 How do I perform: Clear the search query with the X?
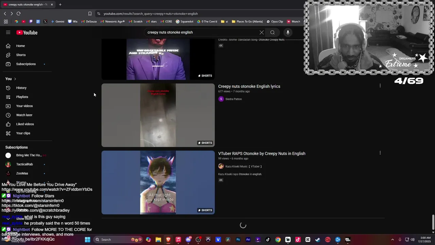coord(262,32)
